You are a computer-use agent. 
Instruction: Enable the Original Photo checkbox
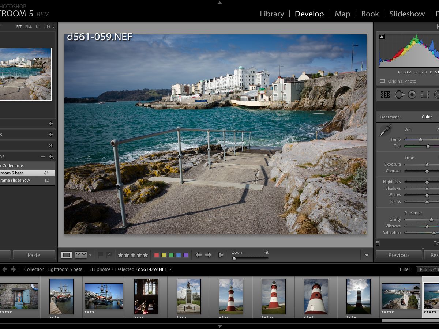[382, 81]
